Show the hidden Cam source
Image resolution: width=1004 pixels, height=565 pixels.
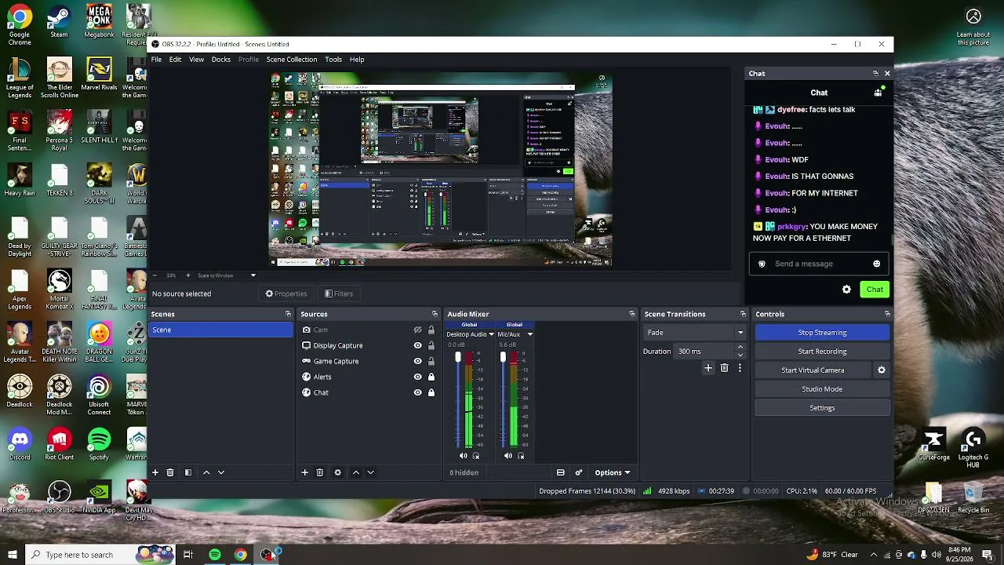click(x=418, y=330)
